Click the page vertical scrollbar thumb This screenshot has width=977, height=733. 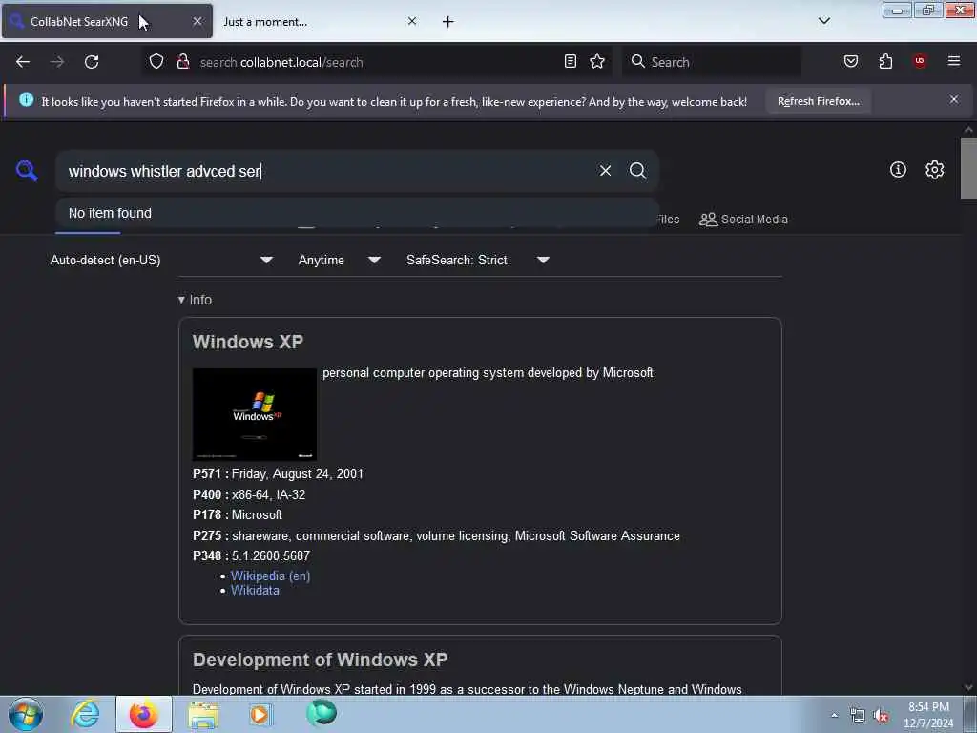[968, 168]
